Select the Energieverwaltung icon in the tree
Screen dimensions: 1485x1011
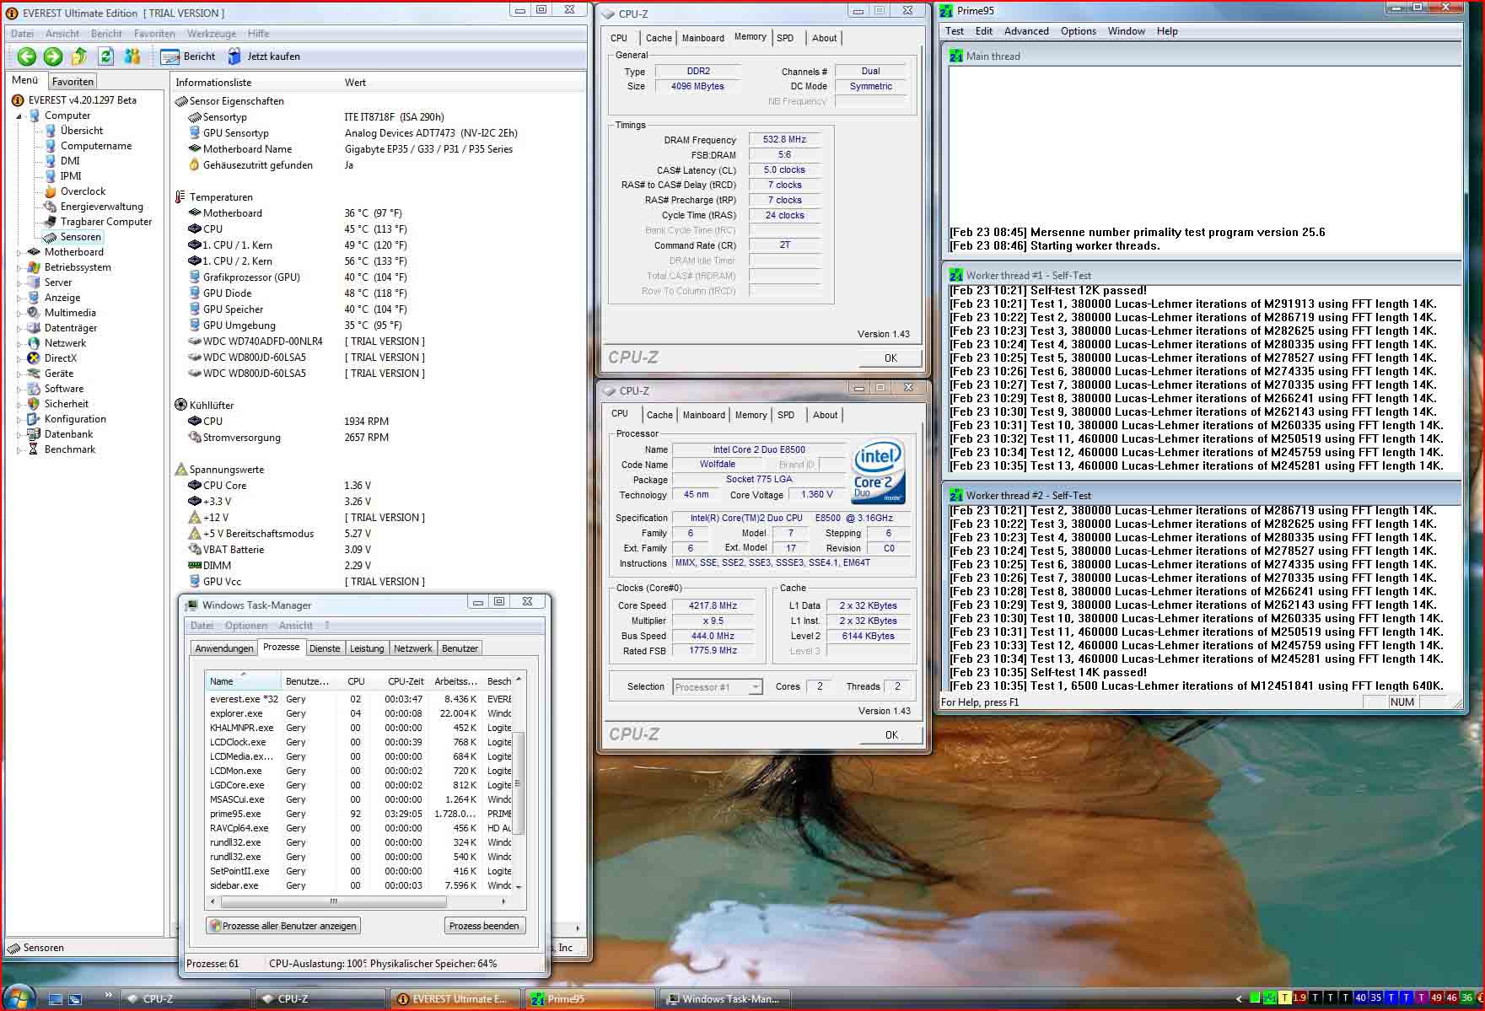coord(51,207)
